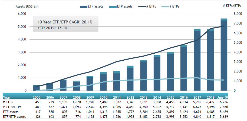Click the 2018 assets bar in the chart
This screenshot has width=247, height=121.
(210, 60)
